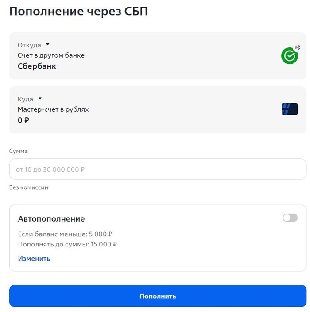This screenshot has width=310, height=312.
Task: Click the Без комиссии note
Action: (x=29, y=187)
